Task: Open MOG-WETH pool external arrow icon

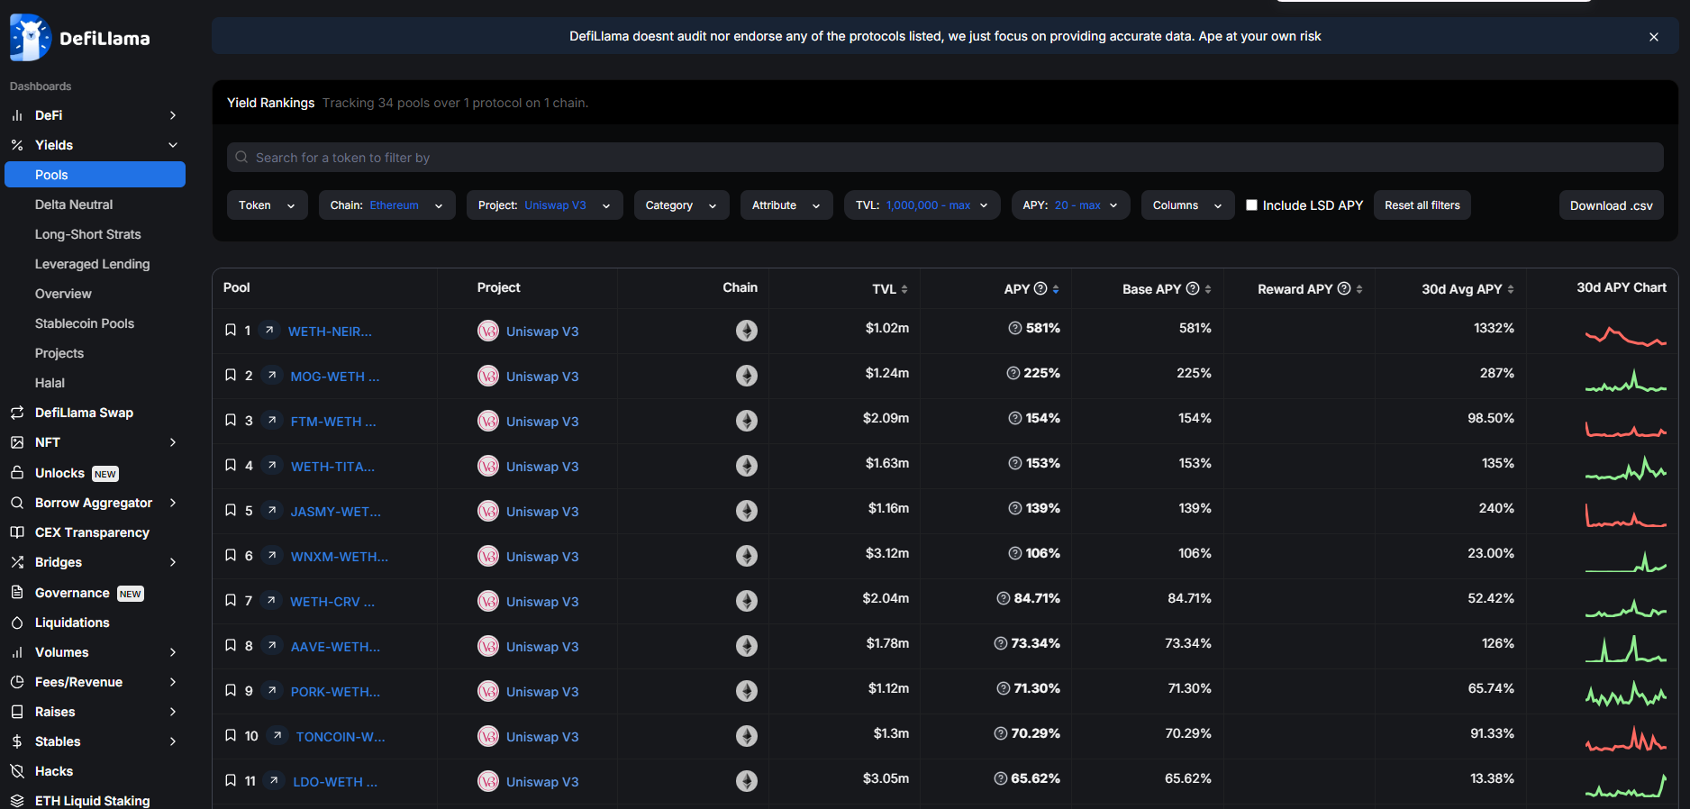Action: coord(272,375)
